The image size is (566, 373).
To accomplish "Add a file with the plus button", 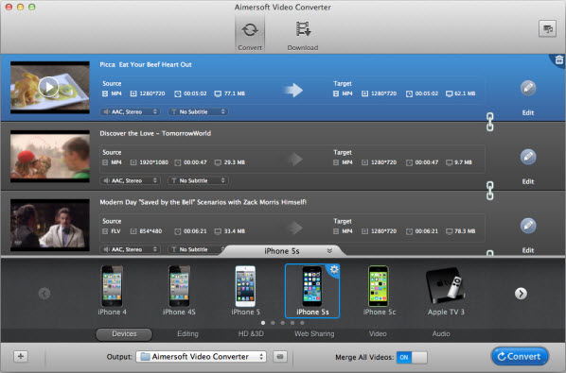I will click(x=21, y=356).
